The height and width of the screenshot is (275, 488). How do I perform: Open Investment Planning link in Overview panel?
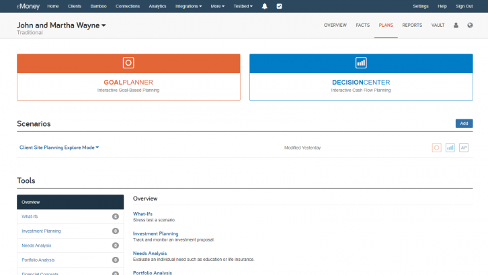click(156, 233)
